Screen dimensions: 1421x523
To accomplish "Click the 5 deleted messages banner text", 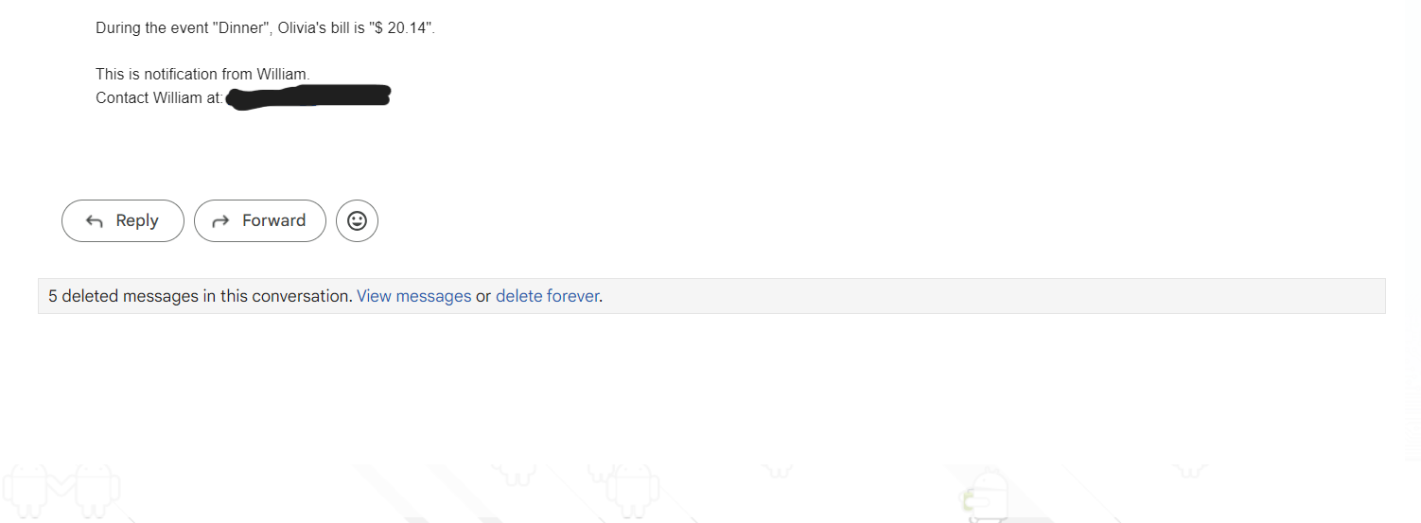I will 201,296.
